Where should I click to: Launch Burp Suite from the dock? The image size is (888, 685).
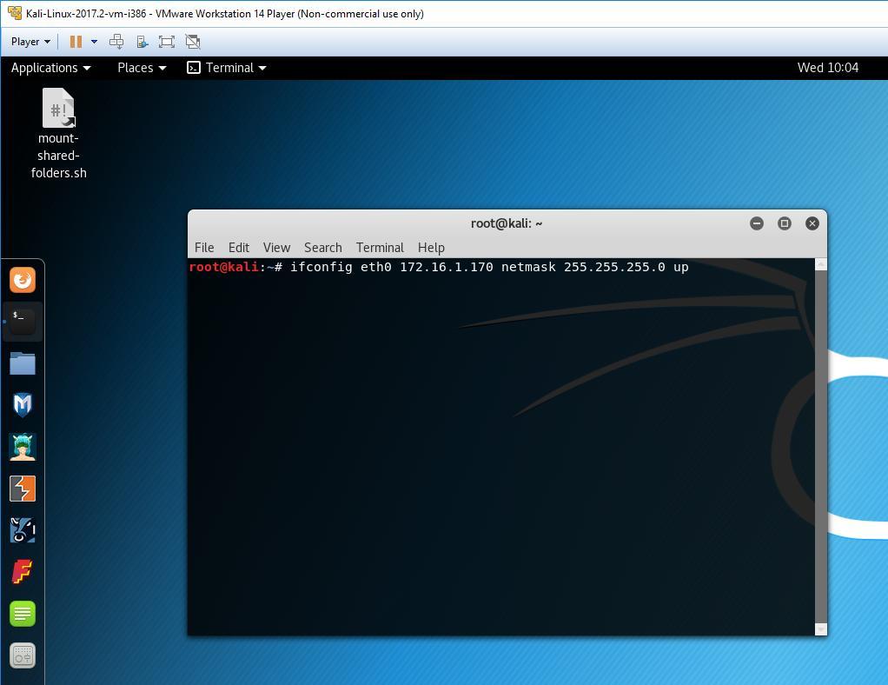23,489
